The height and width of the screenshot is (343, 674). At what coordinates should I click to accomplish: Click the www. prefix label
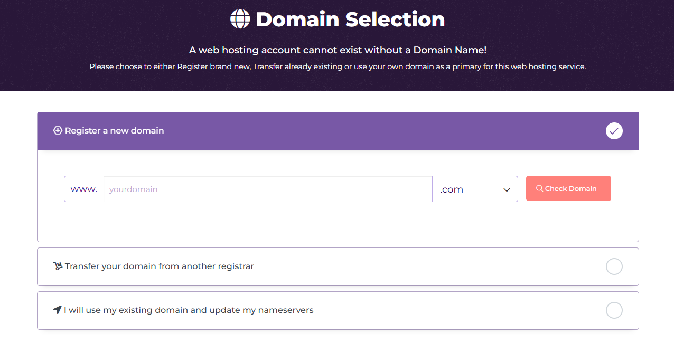pos(84,189)
